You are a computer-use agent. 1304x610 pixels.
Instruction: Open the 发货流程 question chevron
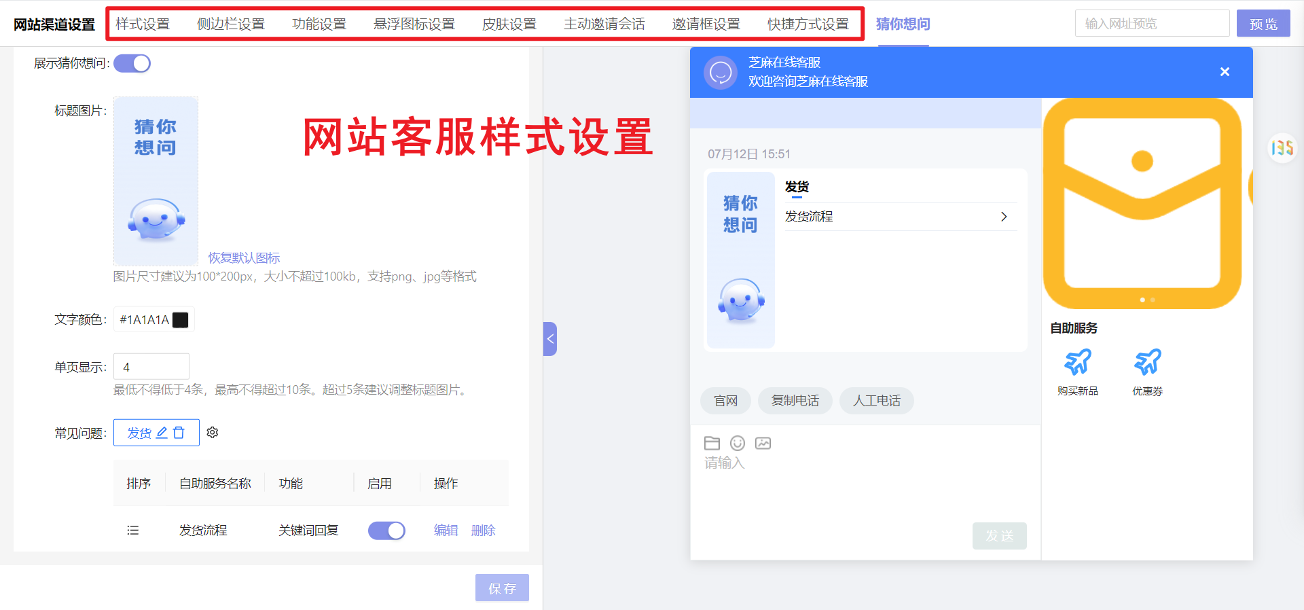[1004, 217]
